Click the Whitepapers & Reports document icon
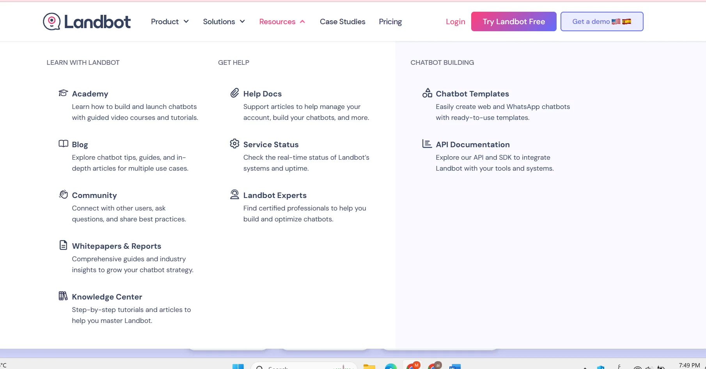Image resolution: width=706 pixels, height=369 pixels. [63, 245]
